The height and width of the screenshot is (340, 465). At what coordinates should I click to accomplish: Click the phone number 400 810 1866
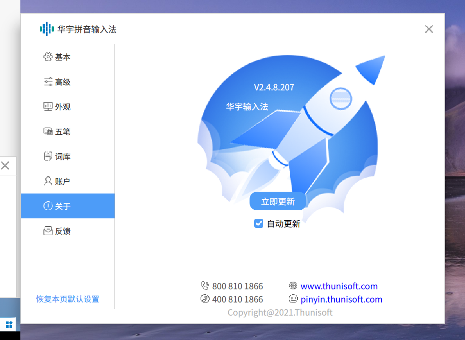pyautogui.click(x=238, y=299)
